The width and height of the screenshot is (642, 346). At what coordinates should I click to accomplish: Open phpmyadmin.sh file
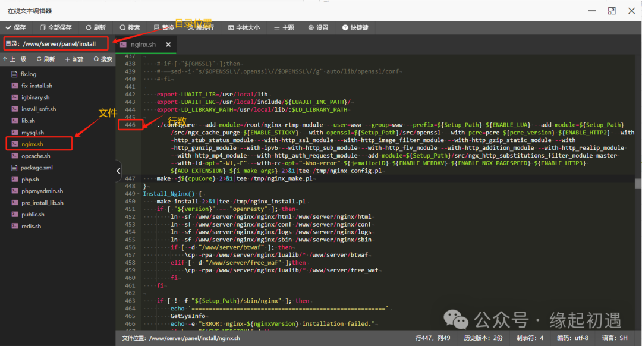[42, 191]
